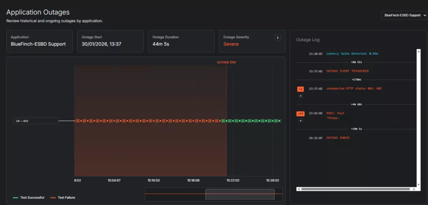Click the 13:28:07 log timestamp
Viewport: 428px width, 205px height.
316,54
